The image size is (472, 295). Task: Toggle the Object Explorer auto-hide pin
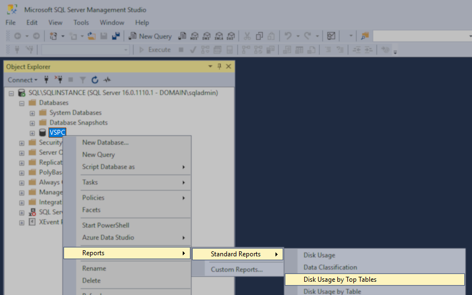[220, 66]
